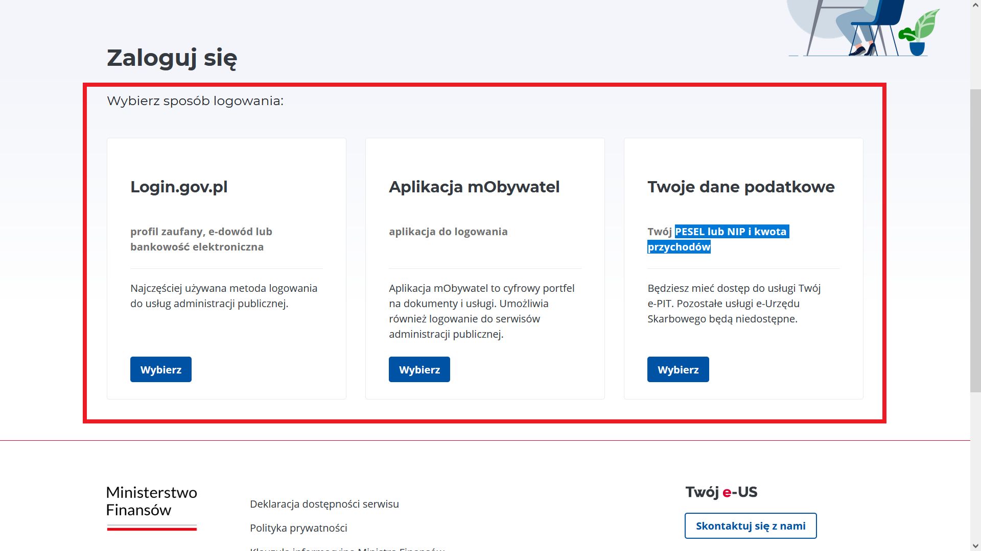Click highlighted PESEL lub NIP text

[732, 231]
